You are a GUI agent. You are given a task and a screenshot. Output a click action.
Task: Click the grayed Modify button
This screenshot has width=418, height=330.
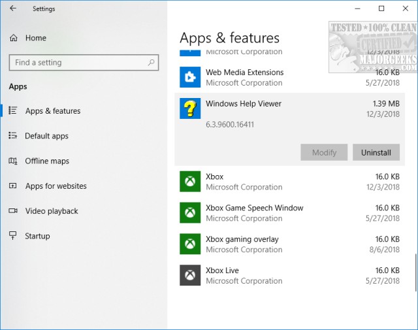click(324, 152)
